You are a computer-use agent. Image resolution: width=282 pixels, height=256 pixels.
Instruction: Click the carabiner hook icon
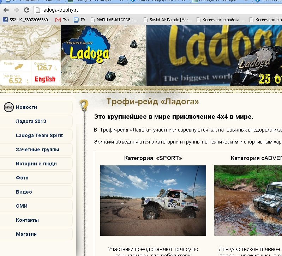coord(84,105)
